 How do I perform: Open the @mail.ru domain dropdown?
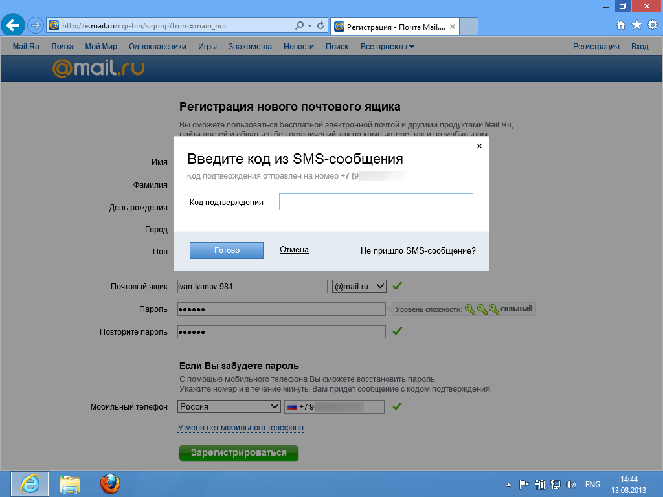click(359, 286)
